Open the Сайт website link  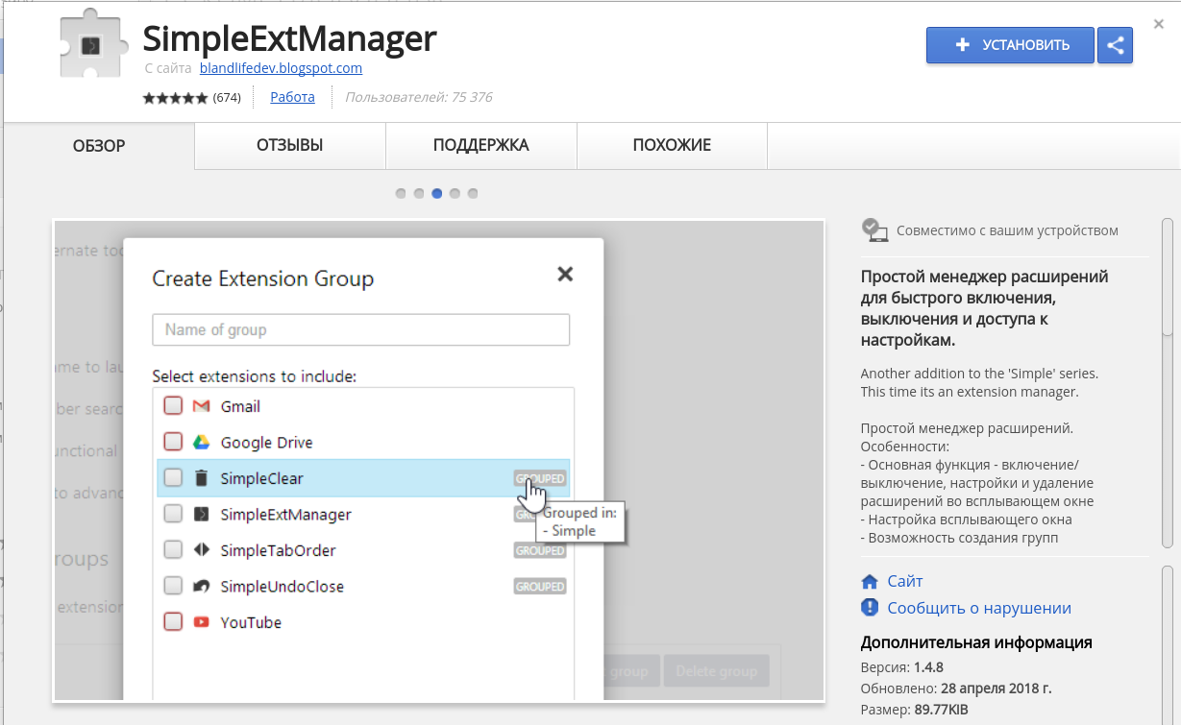pos(905,581)
